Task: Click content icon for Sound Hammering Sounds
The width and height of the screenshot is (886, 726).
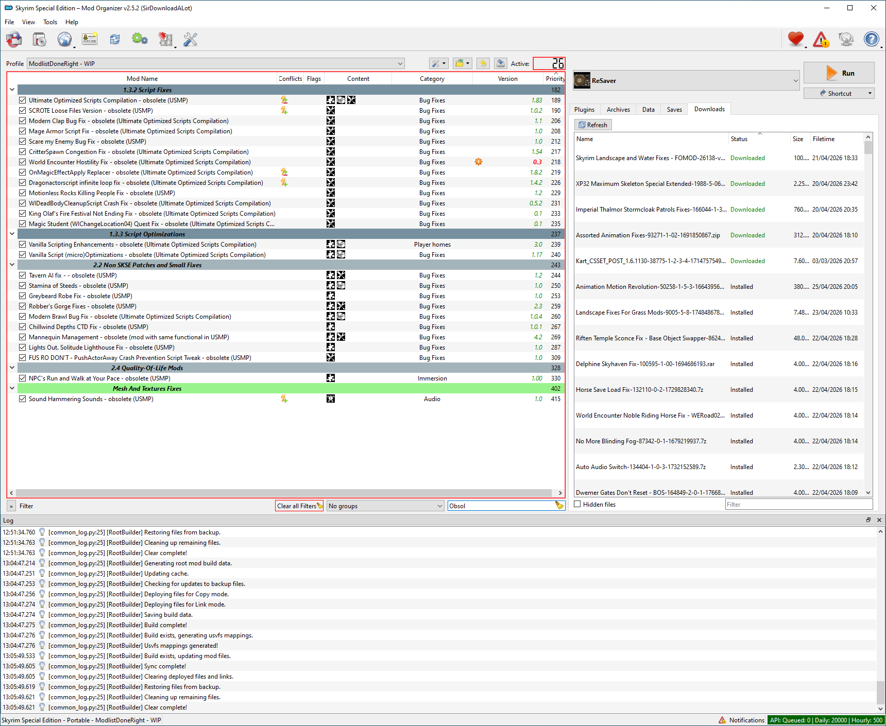Action: point(331,399)
